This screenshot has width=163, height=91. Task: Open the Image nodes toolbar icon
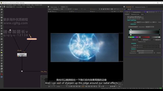2,10
